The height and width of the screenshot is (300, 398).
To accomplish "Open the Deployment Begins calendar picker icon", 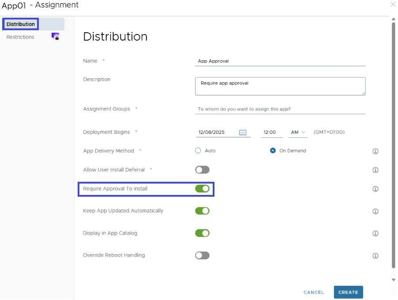I will point(243,132).
